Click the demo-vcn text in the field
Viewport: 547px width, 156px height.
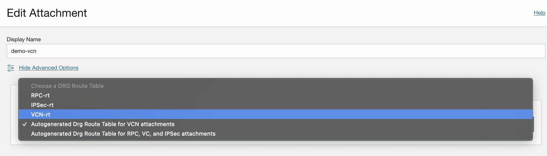pos(24,51)
